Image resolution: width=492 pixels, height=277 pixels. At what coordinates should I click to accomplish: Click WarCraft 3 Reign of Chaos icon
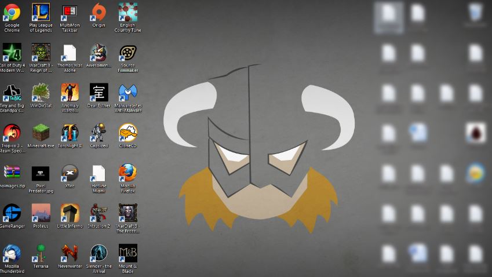[x=41, y=52]
